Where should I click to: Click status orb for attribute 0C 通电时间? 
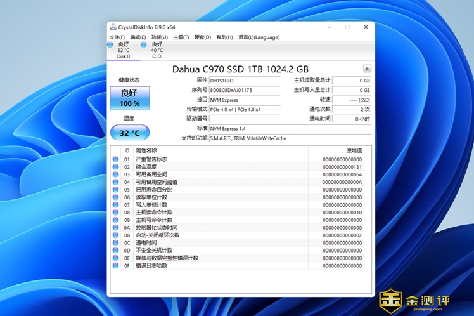115,243
